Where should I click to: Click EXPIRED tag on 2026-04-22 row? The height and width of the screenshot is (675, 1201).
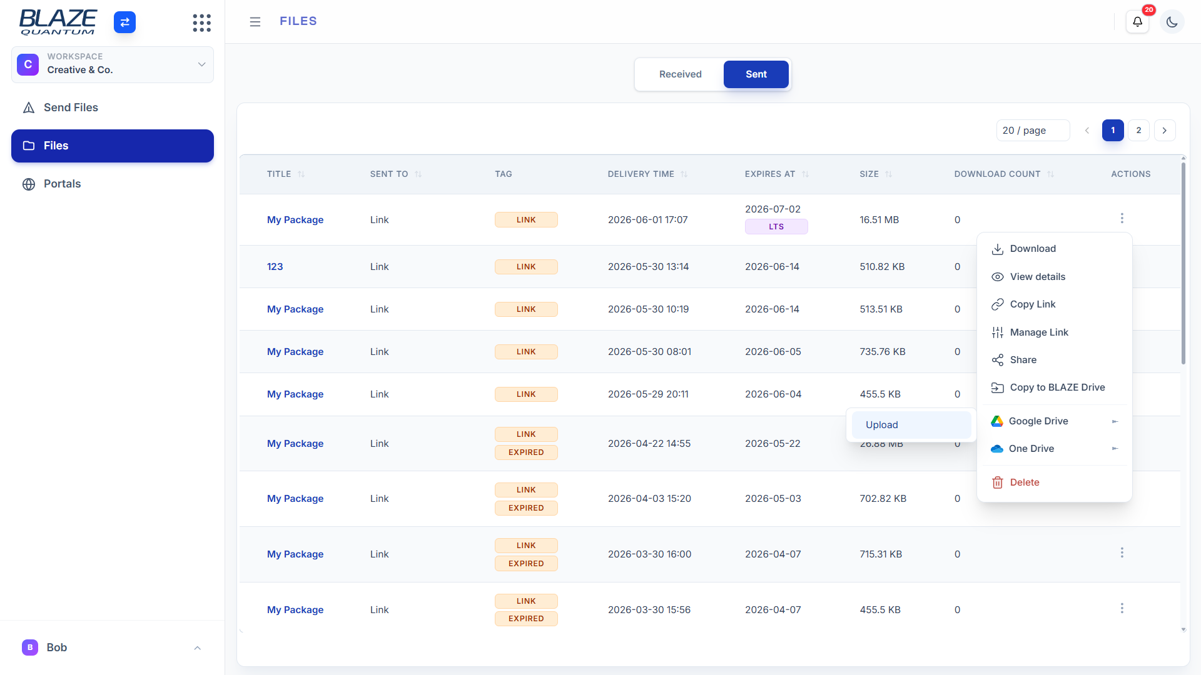pos(526,452)
